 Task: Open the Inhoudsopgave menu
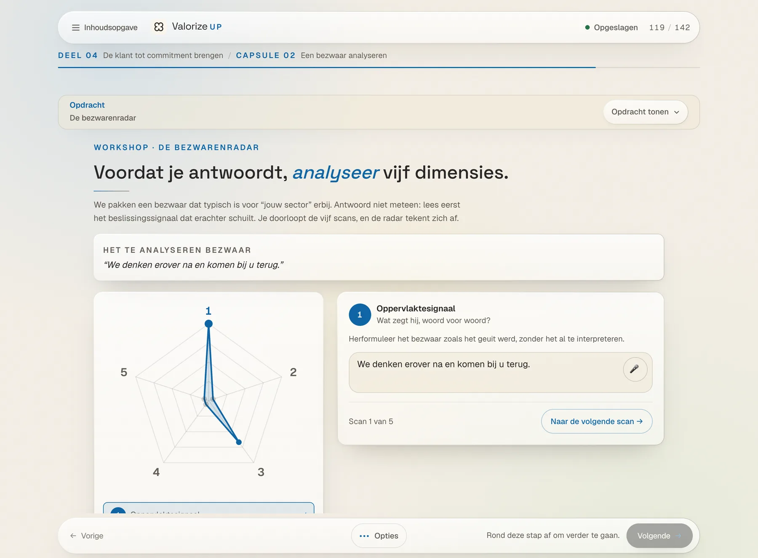point(104,27)
